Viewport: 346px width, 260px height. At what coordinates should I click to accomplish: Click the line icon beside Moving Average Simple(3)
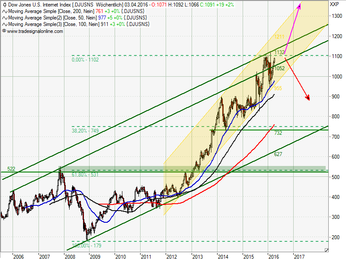click(x=5, y=24)
